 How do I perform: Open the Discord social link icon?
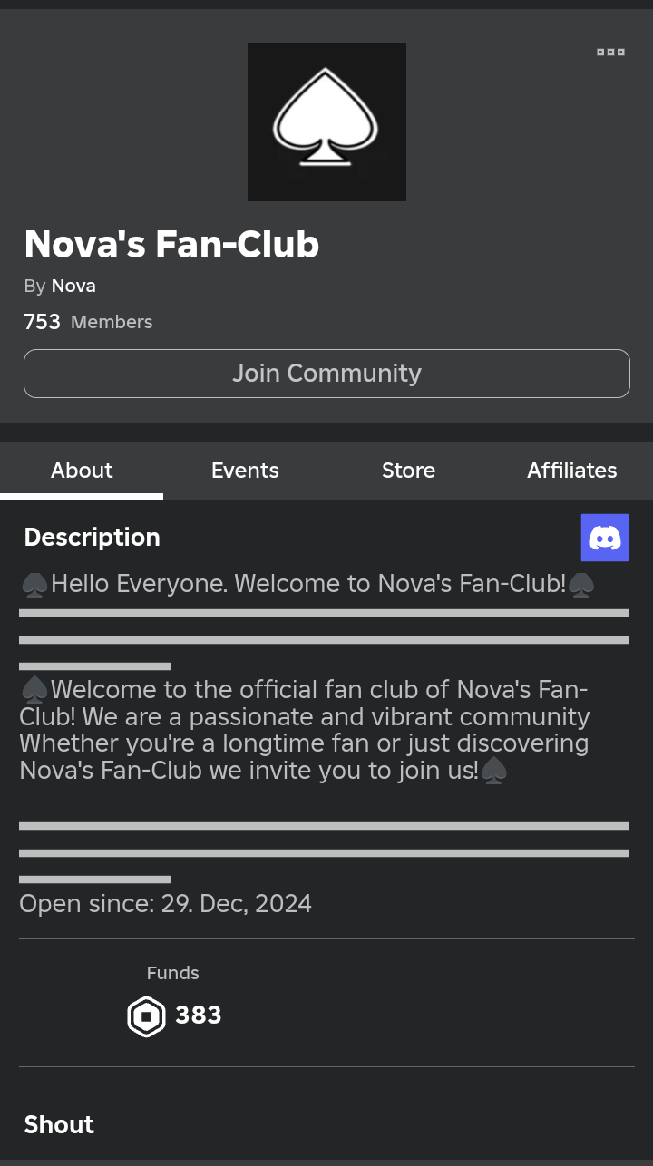point(605,538)
